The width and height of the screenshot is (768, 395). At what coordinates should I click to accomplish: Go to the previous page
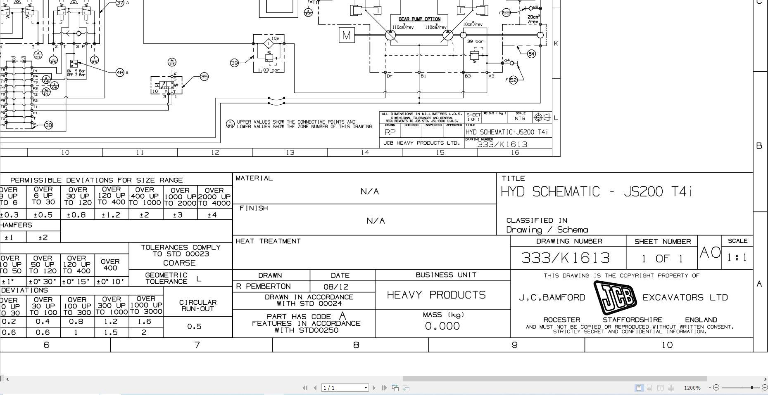tap(315, 388)
